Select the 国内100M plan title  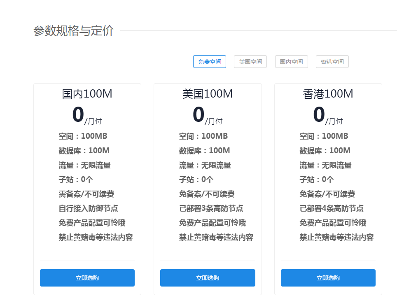click(87, 94)
